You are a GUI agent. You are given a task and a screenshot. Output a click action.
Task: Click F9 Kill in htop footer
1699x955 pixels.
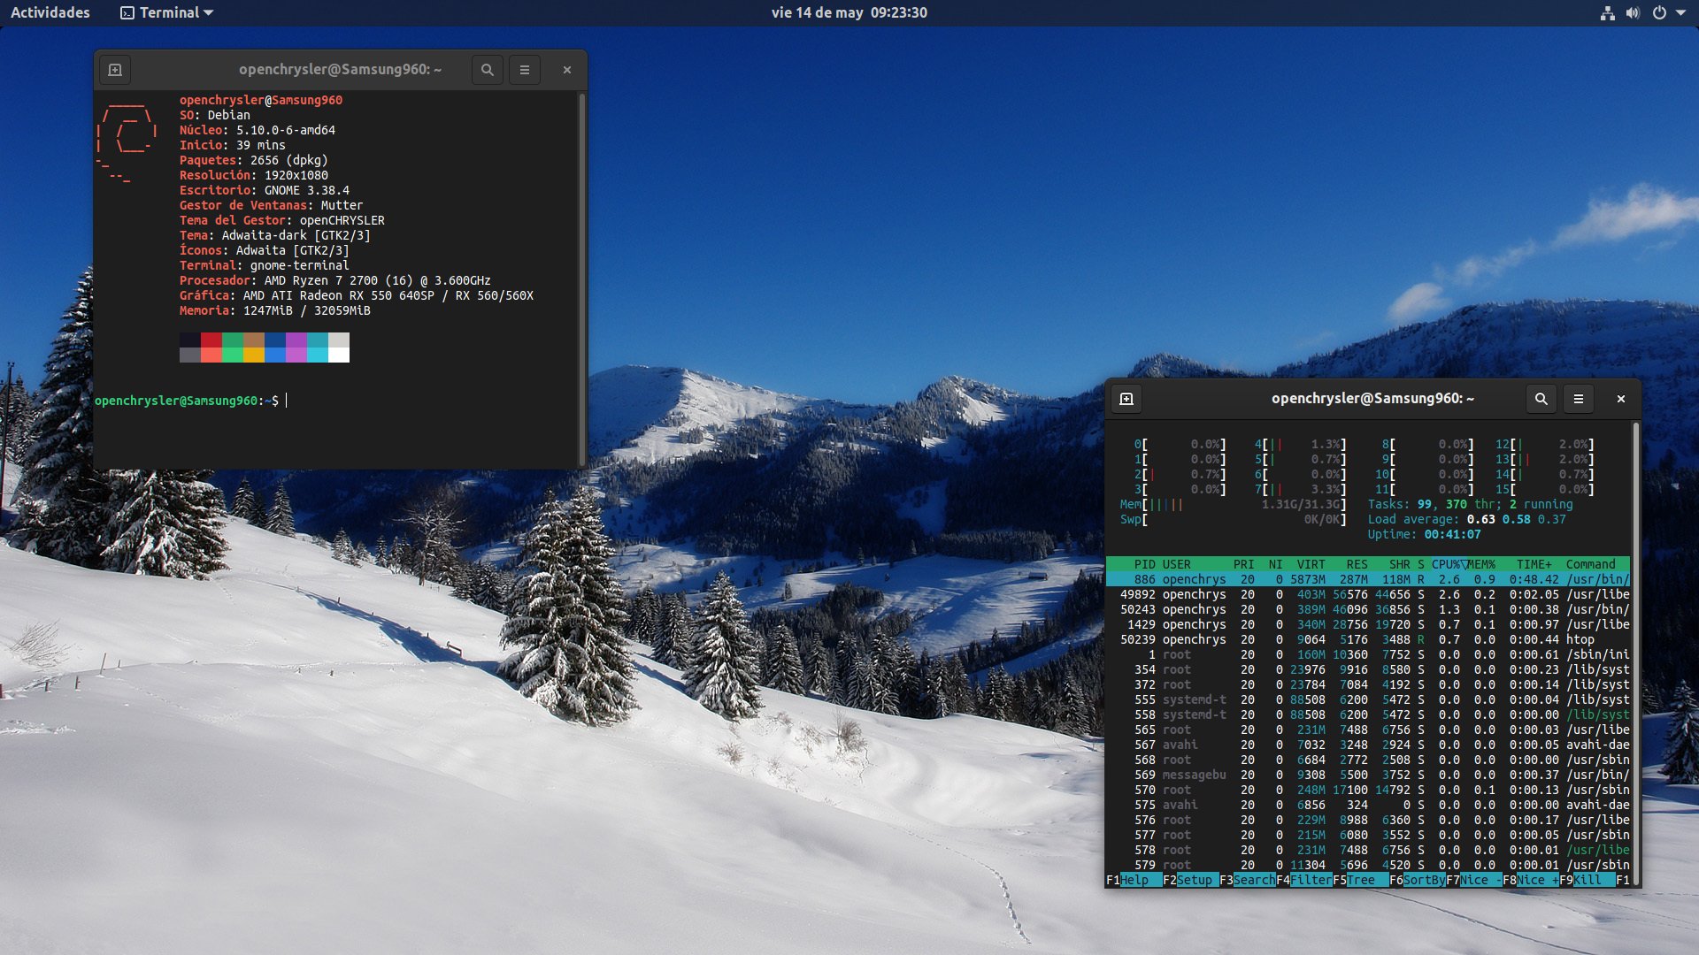[x=1587, y=880]
